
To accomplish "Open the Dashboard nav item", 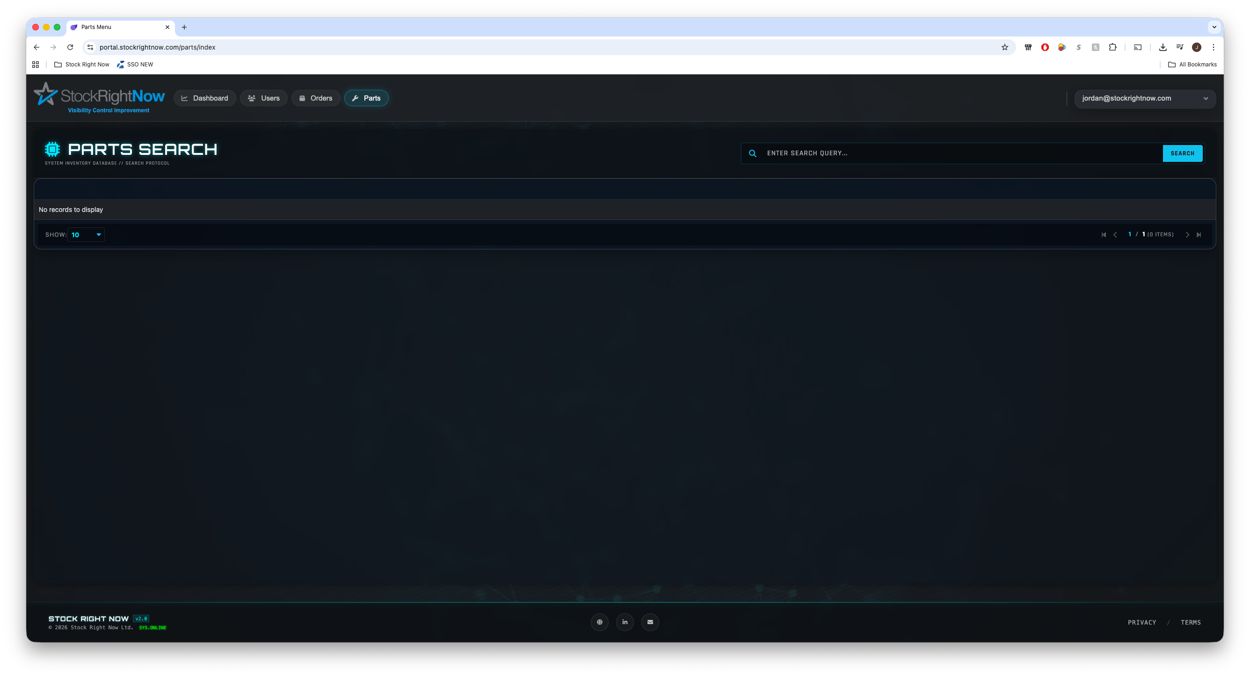I will [205, 98].
